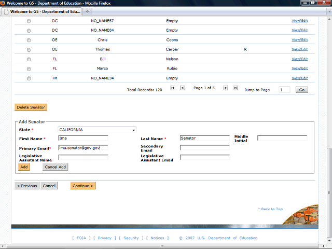Viewport: 332px width, 249px height.
Task: Click the Middle Initial input field
Action: point(282,138)
